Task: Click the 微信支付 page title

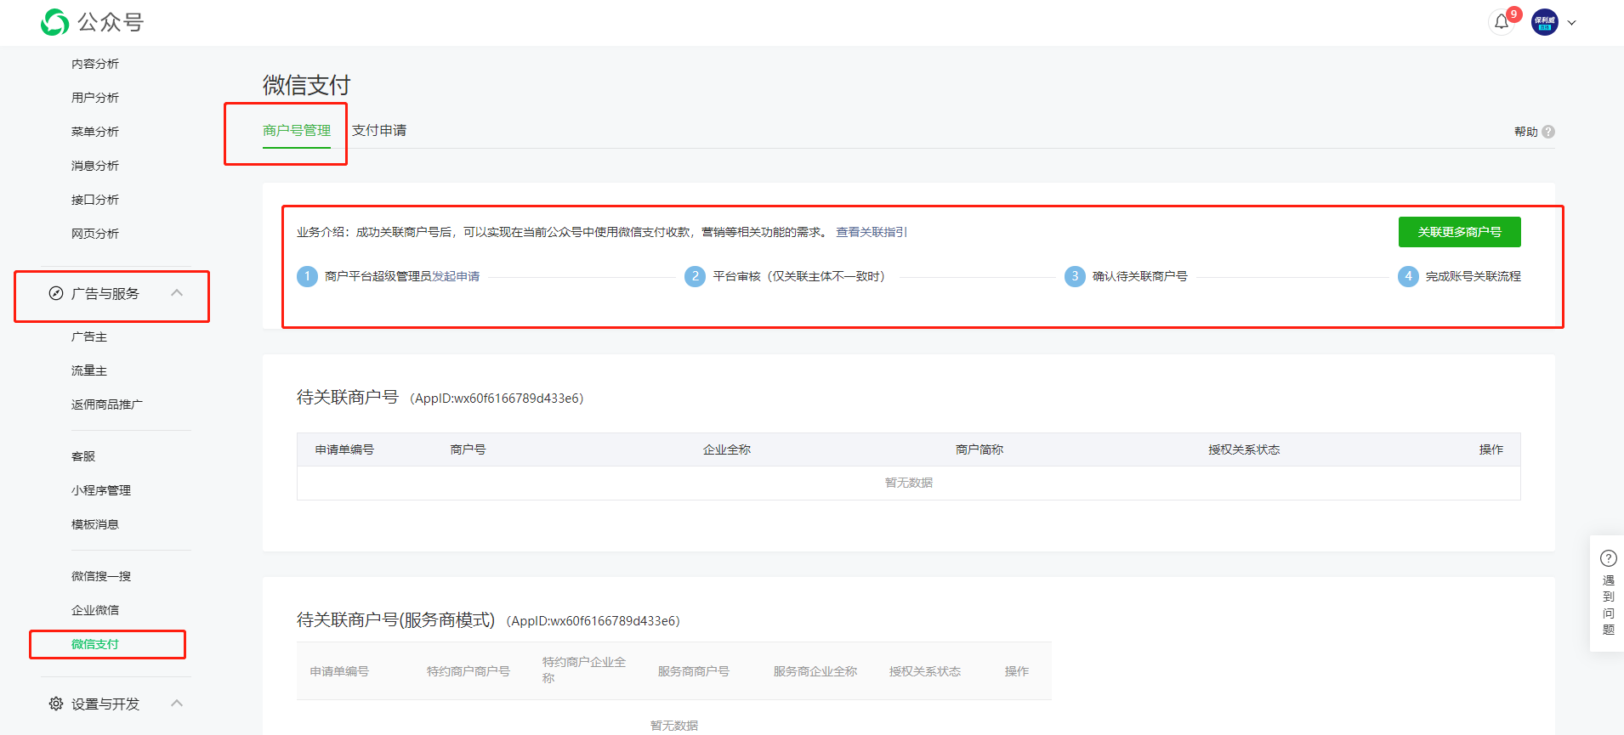Action: (307, 85)
